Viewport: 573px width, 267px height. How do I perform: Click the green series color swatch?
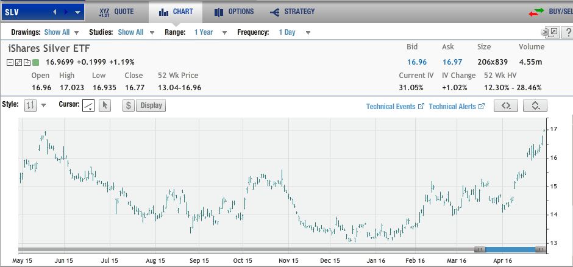(35, 62)
